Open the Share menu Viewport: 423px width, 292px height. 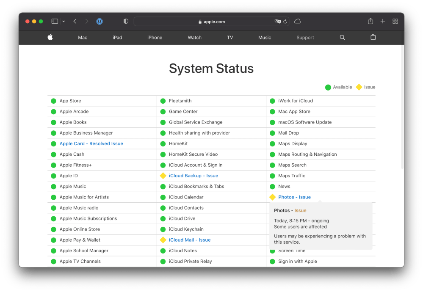point(370,21)
